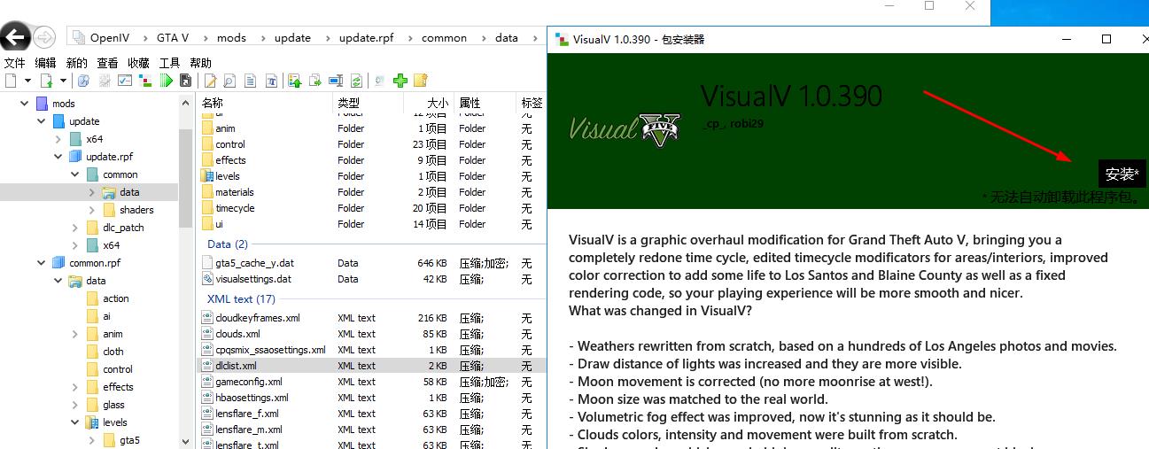
Task: Select gta5_cache_y.dat file
Action: (372, 263)
